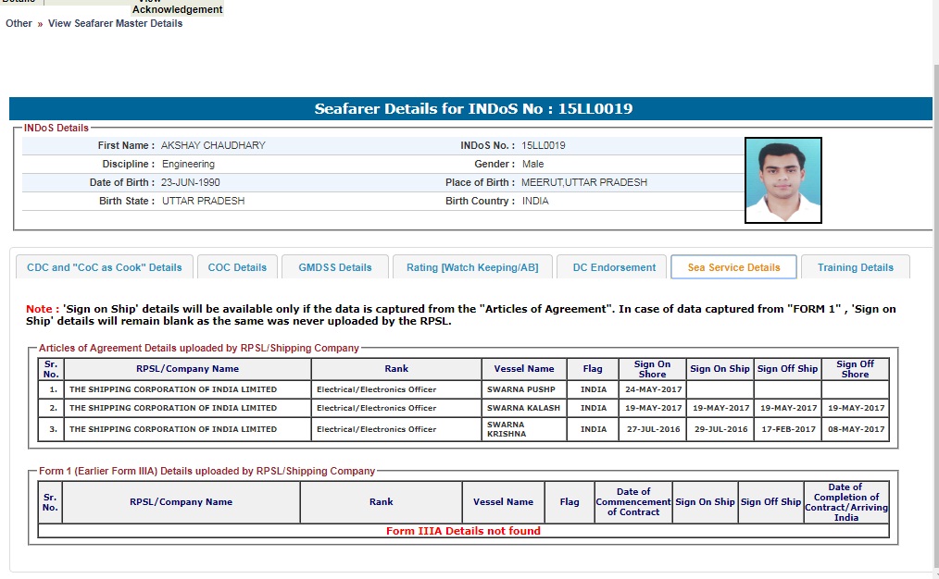The image size is (939, 579).
Task: Click the Sea Service Details tab
Action: 733,267
